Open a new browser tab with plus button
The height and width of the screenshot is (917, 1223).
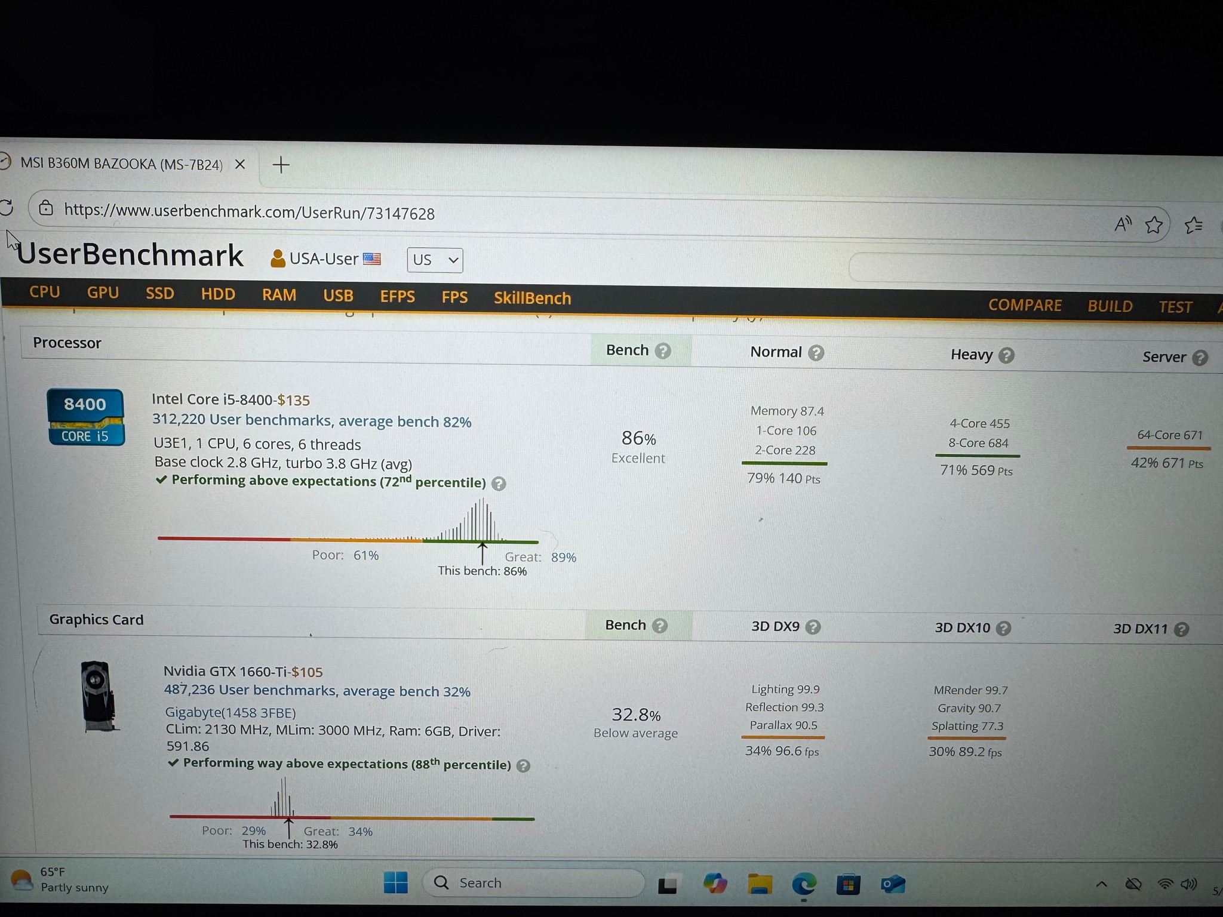click(281, 165)
